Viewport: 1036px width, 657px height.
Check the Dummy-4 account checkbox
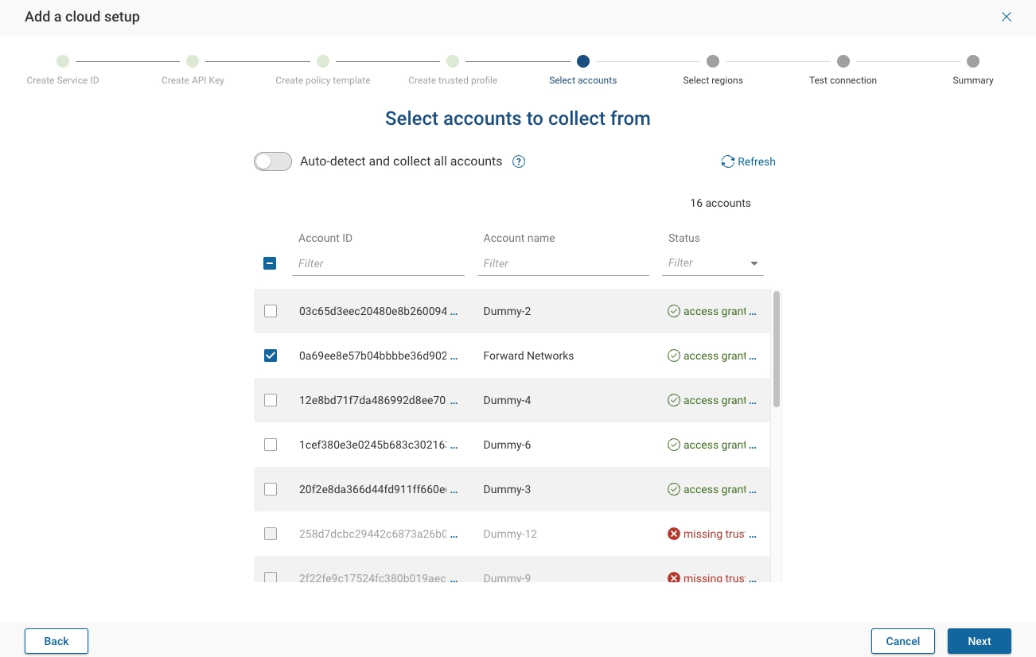tap(271, 400)
